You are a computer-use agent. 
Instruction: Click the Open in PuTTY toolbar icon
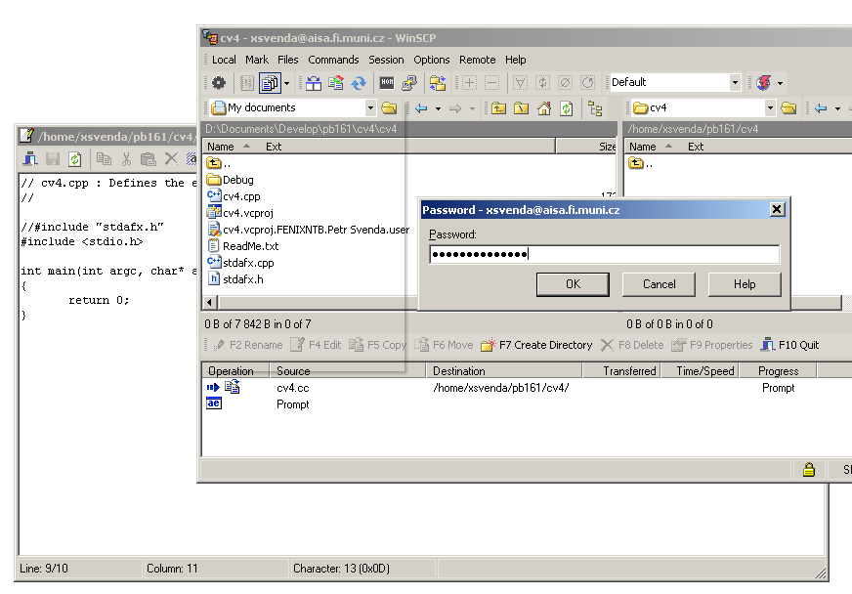point(409,83)
